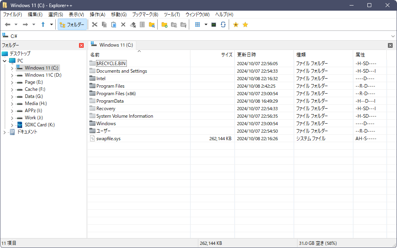Select the Intel folder

pos(101,79)
